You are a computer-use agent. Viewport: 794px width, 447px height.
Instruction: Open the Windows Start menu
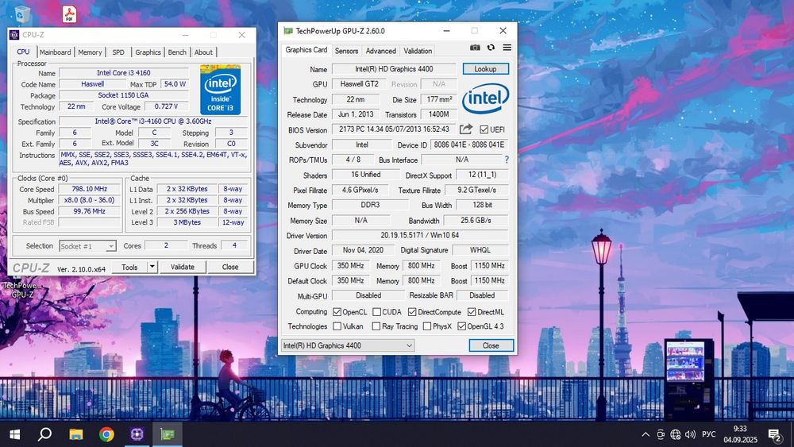tap(14, 434)
